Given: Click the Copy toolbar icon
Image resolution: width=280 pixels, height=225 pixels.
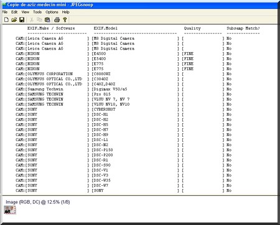Looking at the screenshot, I should [39, 20].
